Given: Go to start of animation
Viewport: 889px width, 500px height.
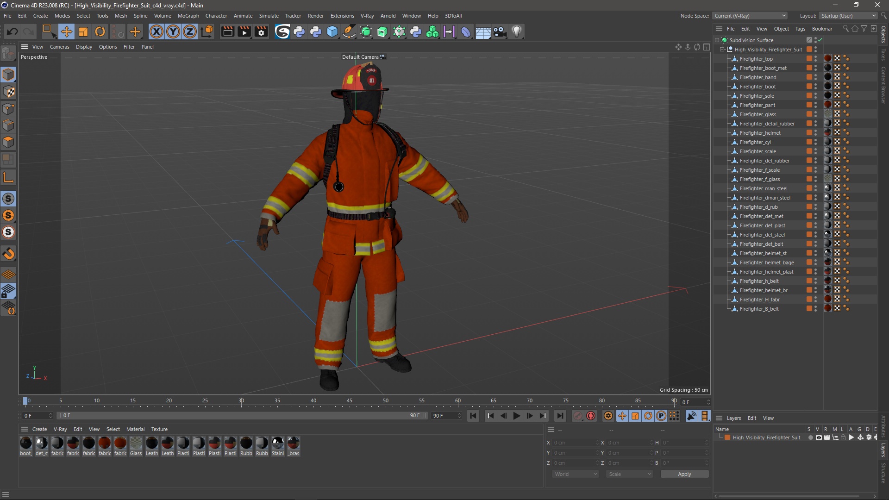Looking at the screenshot, I should click(x=473, y=416).
